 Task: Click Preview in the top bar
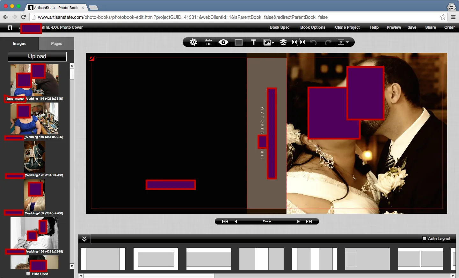point(394,27)
